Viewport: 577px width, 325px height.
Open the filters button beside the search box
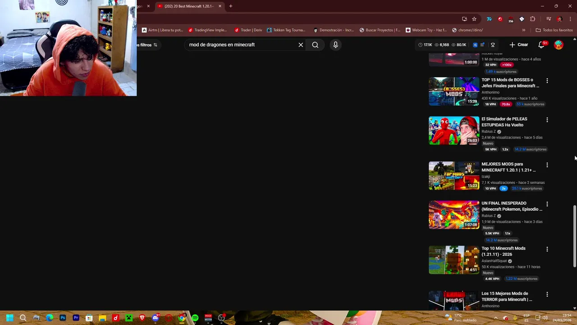click(x=148, y=45)
